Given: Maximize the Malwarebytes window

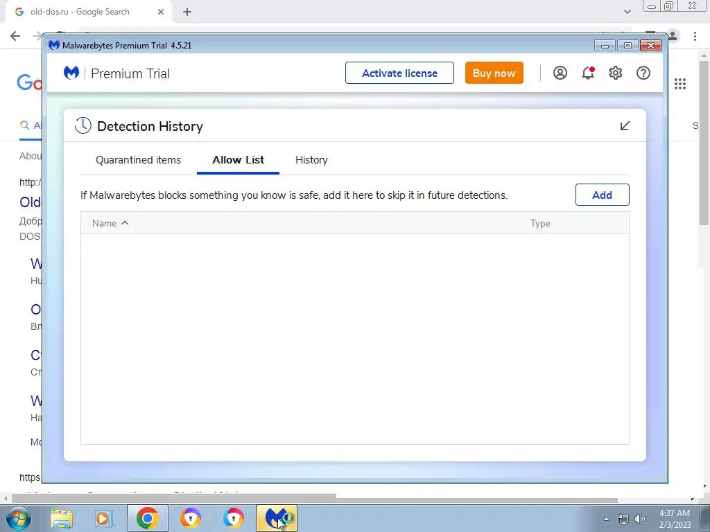Looking at the screenshot, I should 627,46.
